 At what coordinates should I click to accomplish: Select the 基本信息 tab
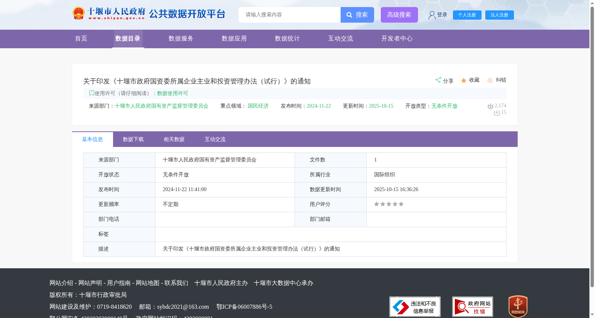click(x=93, y=140)
